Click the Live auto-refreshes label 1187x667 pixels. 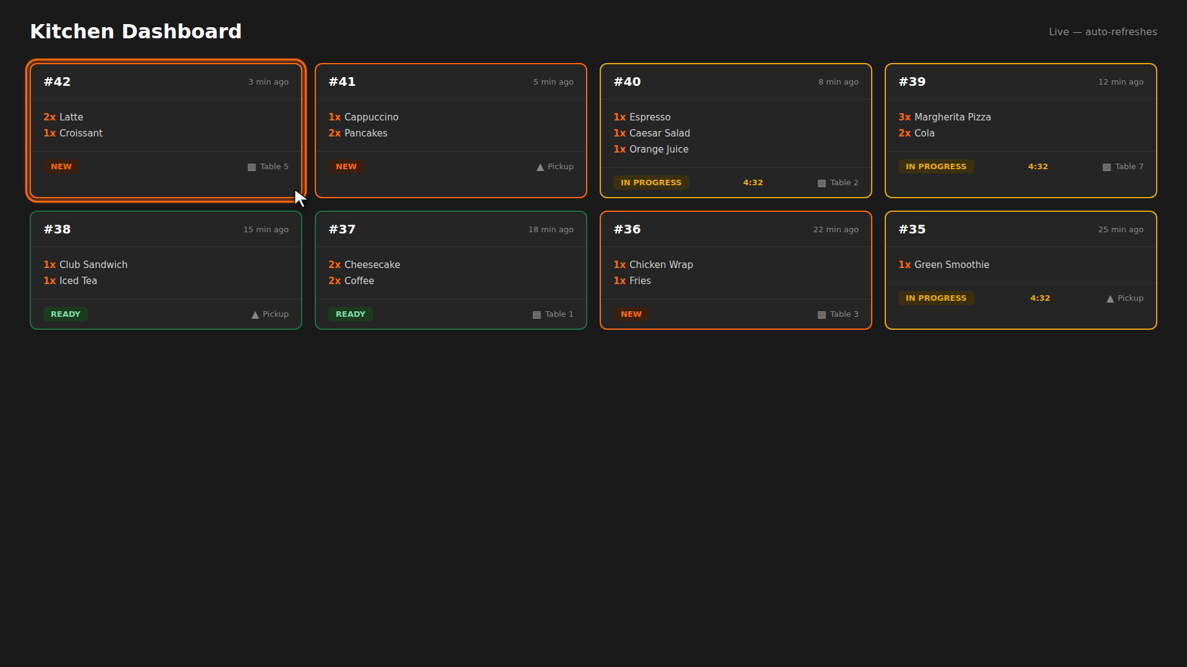tap(1102, 32)
